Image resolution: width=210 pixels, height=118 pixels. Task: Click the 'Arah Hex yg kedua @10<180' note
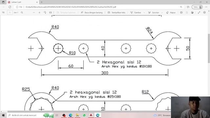point(127,66)
